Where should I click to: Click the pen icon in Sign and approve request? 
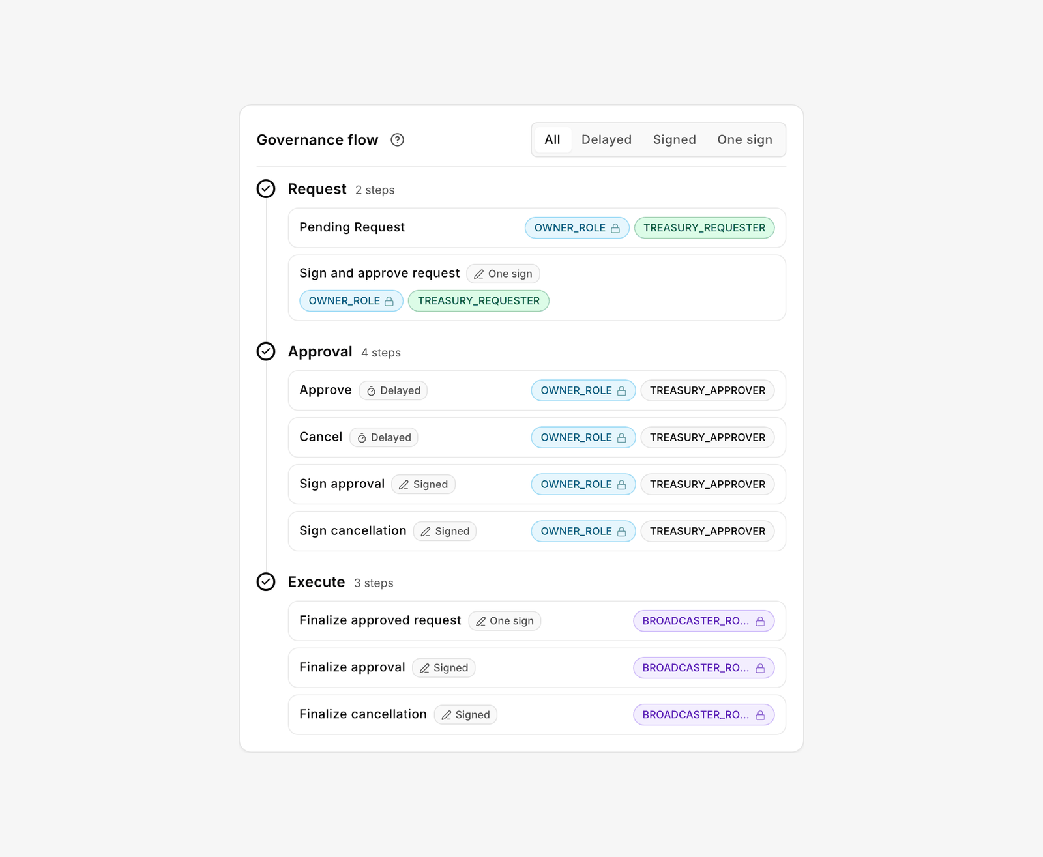pos(478,274)
